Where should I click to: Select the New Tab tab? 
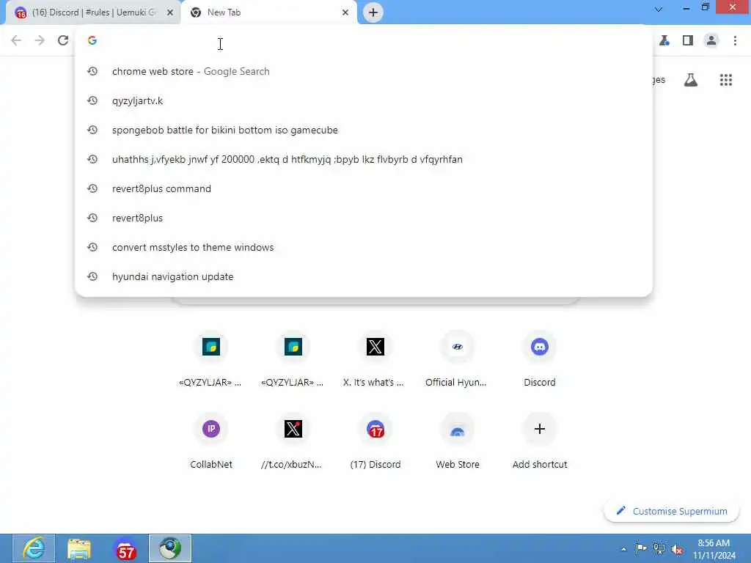tap(268, 12)
